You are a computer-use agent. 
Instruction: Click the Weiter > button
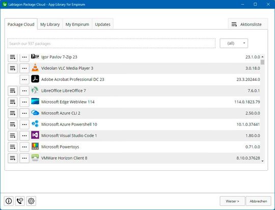[x=232, y=201]
